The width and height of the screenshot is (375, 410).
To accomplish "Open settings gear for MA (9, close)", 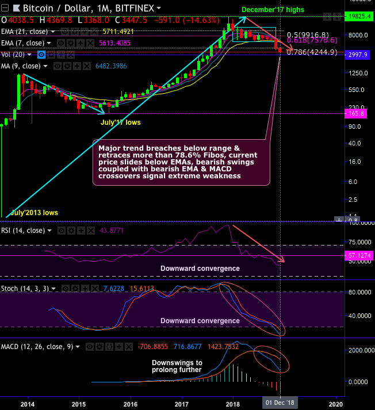I will (67, 66).
